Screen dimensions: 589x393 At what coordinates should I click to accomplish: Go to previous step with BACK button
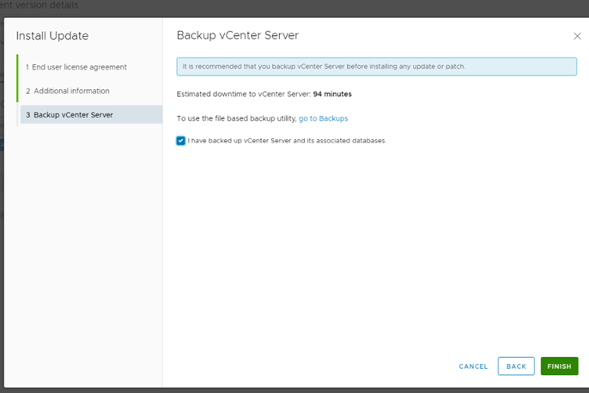[516, 366]
